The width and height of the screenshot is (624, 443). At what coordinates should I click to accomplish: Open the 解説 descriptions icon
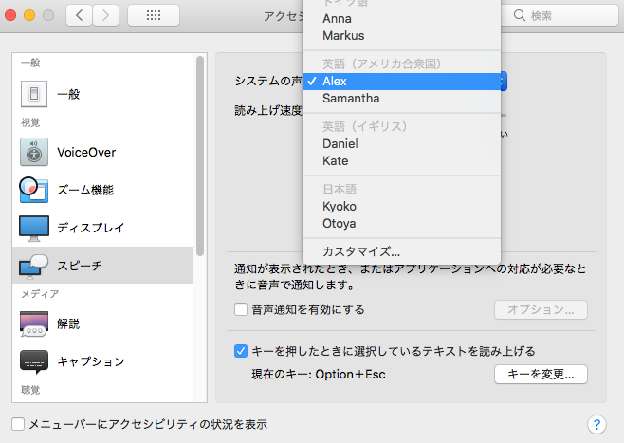34,323
